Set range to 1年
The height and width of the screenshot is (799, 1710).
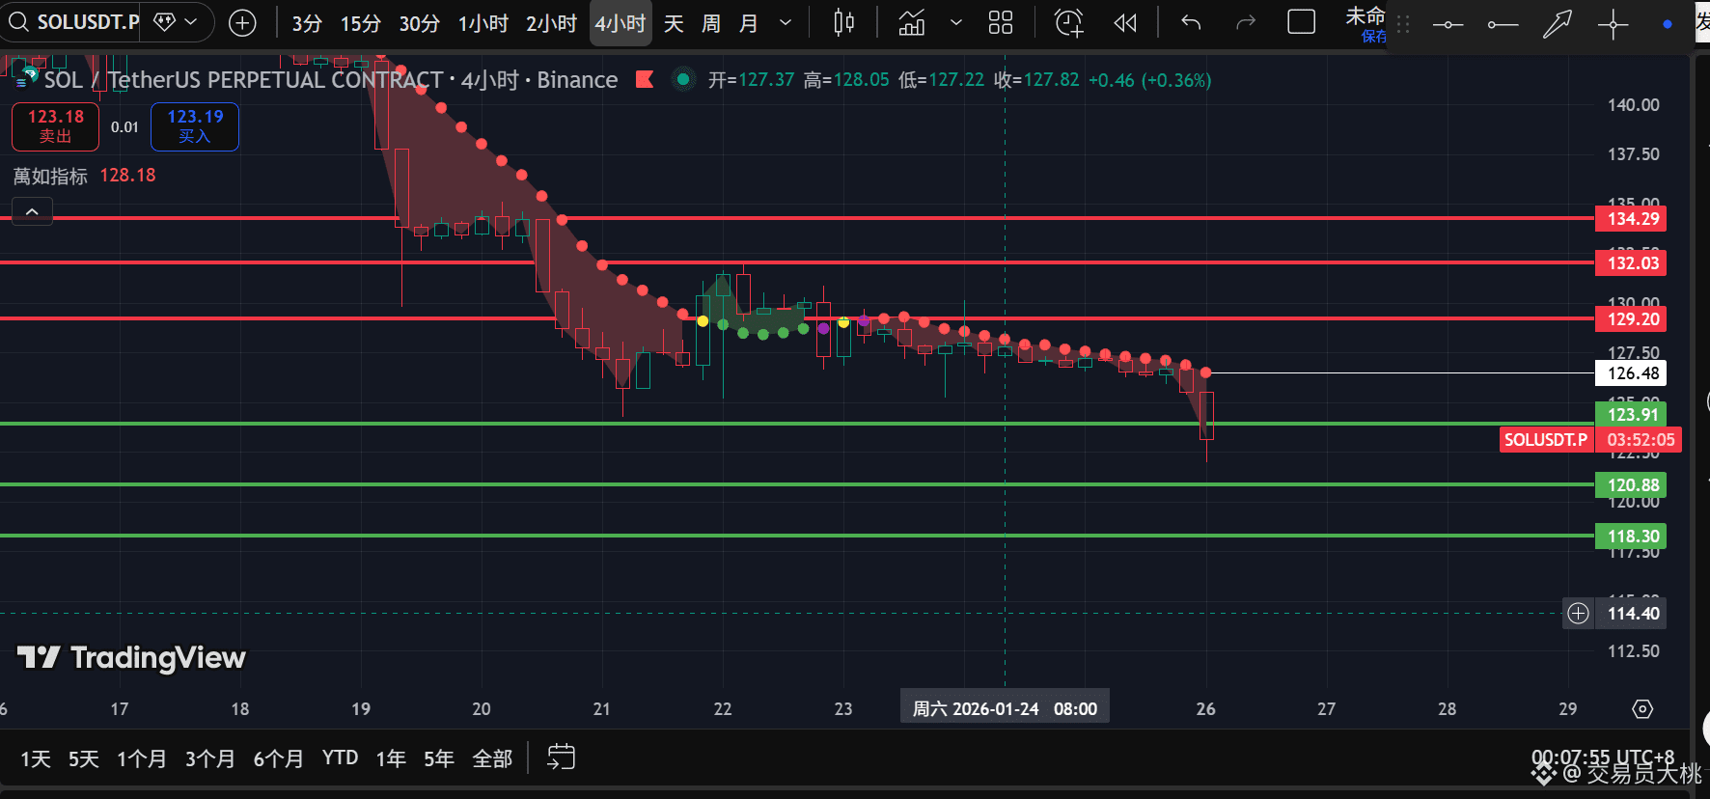391,758
